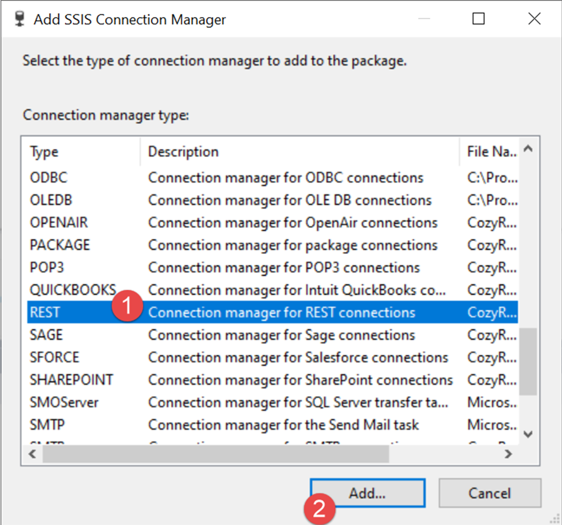Select the REST connection manager row
Screen dimensions: 562x525
tap(45, 313)
